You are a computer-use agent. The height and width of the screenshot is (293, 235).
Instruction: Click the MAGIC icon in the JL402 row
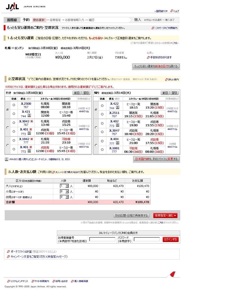coord(117,125)
